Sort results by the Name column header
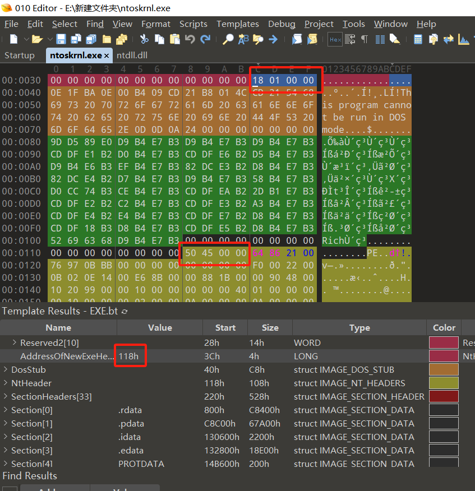This screenshot has height=491, width=475. [x=58, y=327]
